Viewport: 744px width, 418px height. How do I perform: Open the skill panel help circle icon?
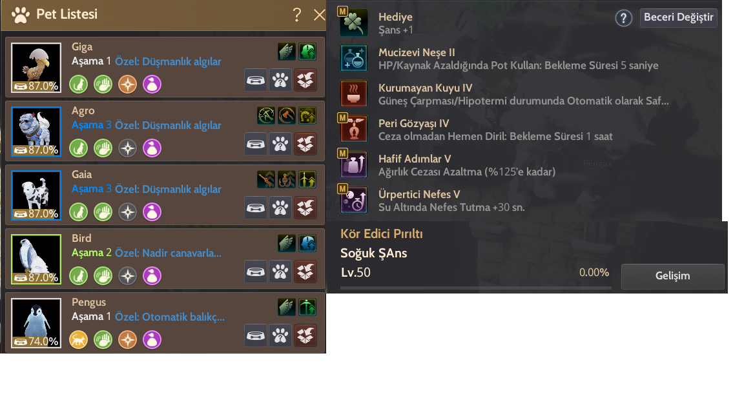click(x=623, y=19)
